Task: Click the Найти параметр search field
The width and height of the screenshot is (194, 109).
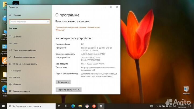Action: pos(29,22)
